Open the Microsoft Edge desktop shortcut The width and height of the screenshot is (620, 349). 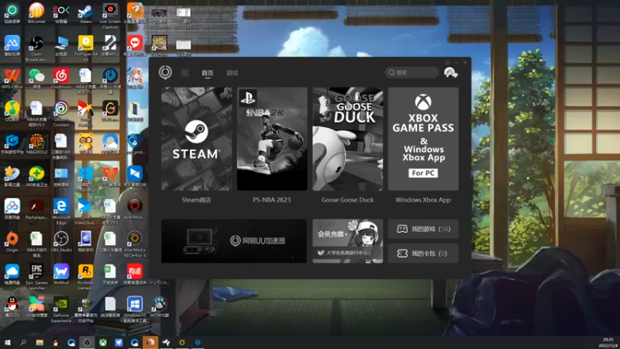pos(61,212)
